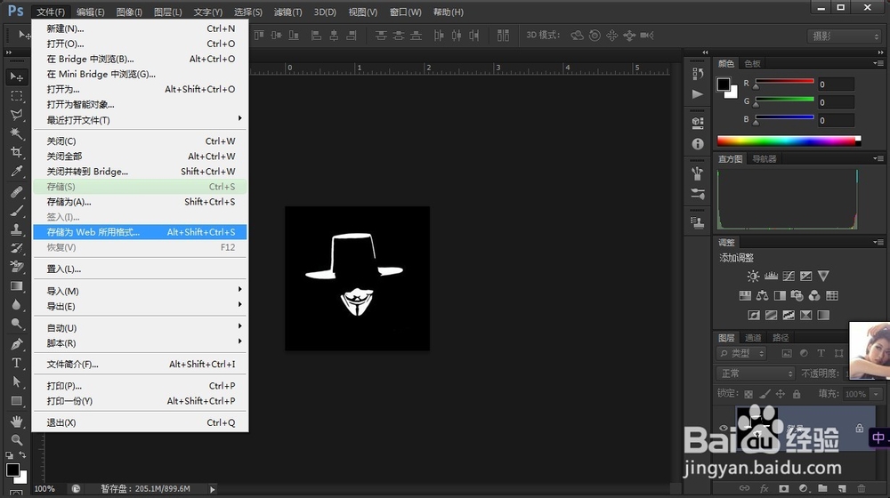The width and height of the screenshot is (890, 498).
Task: Select the Hand tool
Action: pos(16,421)
